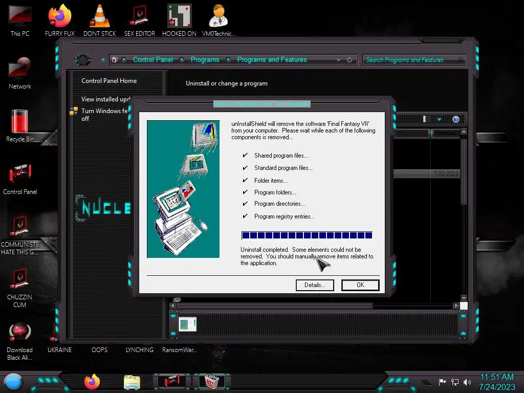Select the RansomWar desktop shortcut label
524x393 pixels.
[180, 350]
